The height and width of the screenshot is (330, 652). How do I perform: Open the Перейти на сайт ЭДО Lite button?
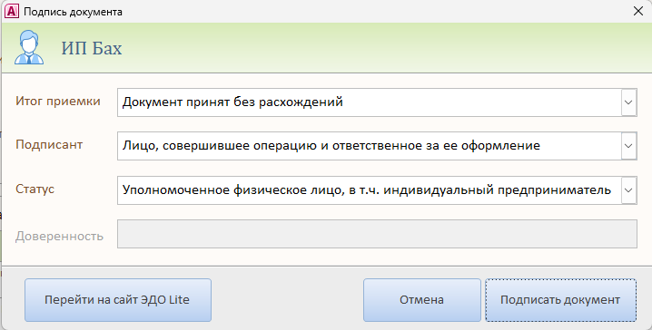click(118, 300)
